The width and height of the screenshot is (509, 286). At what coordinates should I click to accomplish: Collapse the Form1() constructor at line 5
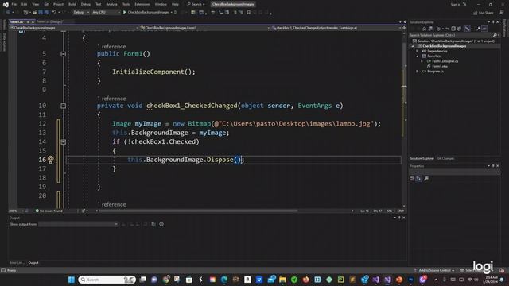[64, 54]
